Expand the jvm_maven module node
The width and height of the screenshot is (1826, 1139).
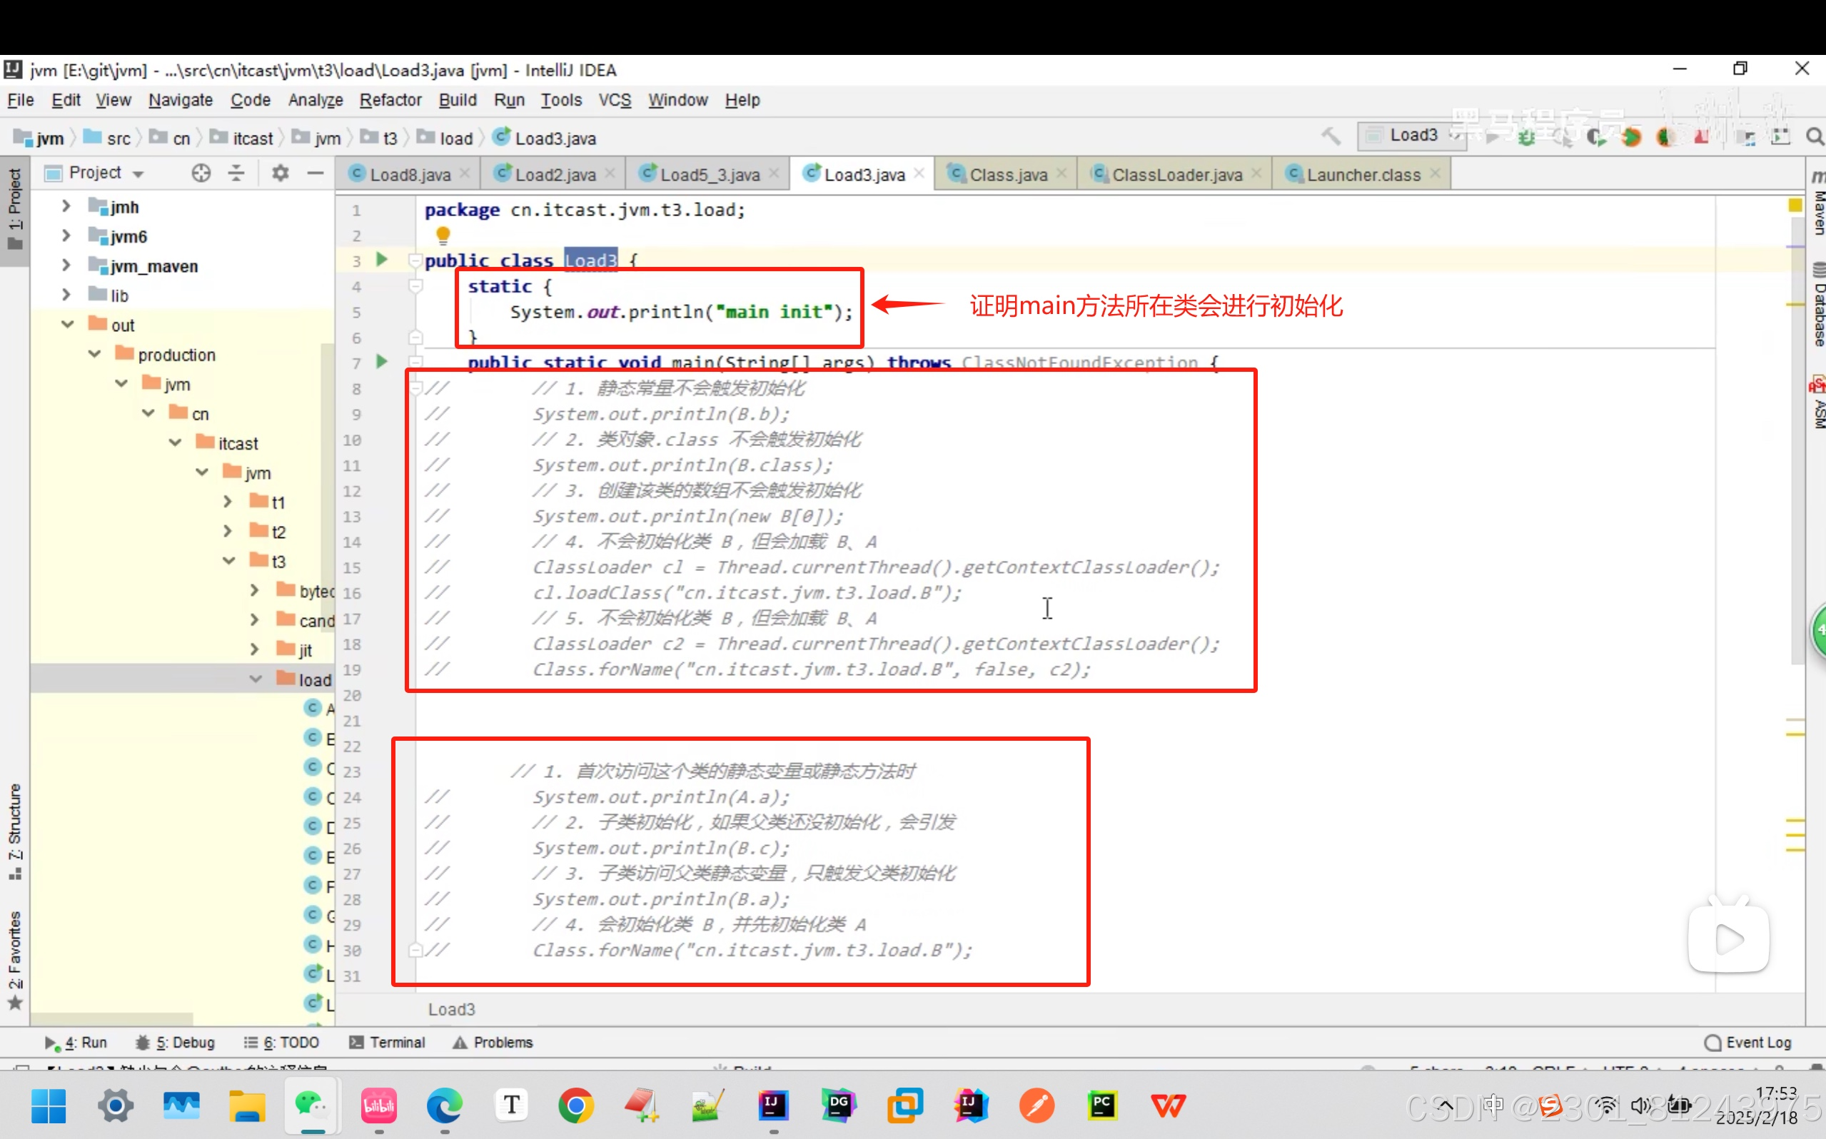click(66, 265)
